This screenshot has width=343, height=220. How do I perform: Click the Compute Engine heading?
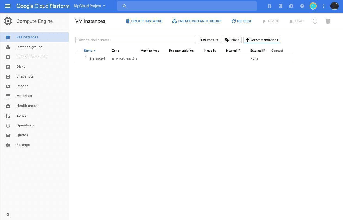point(35,21)
